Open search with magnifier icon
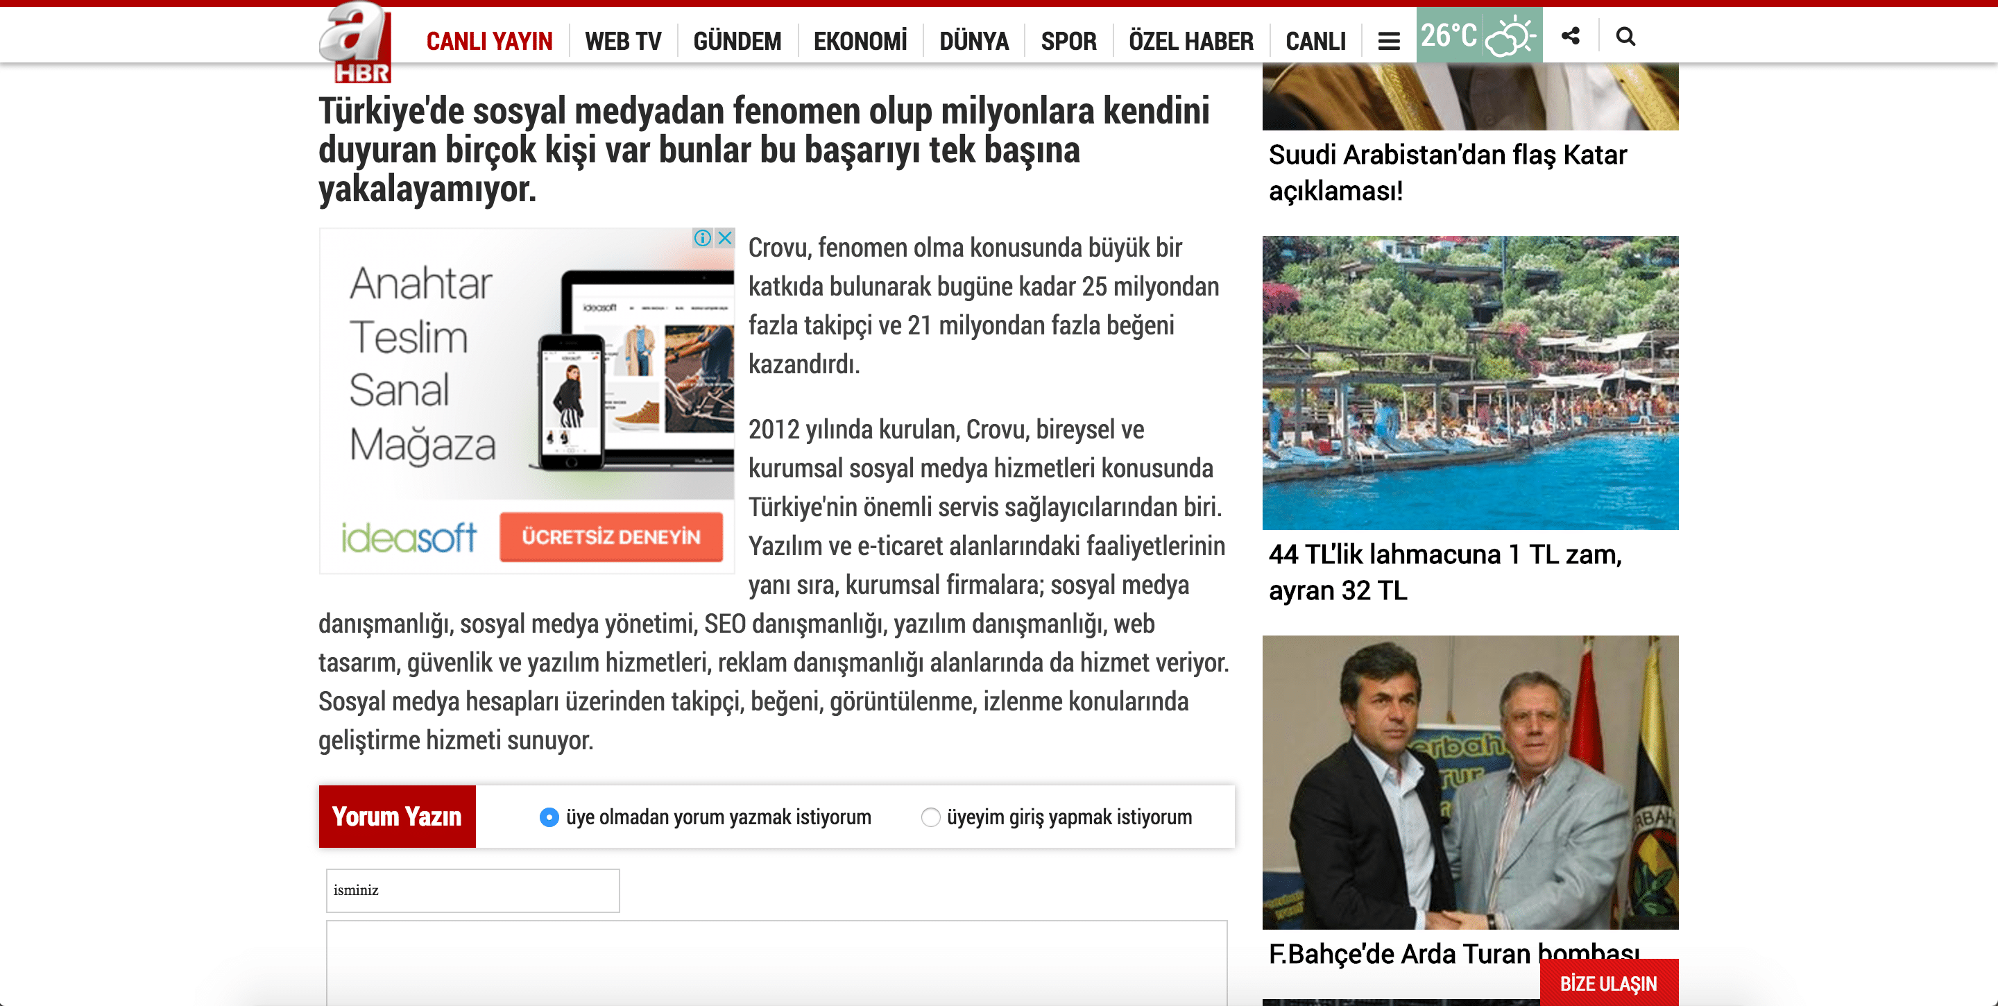The image size is (1998, 1006). [1625, 37]
